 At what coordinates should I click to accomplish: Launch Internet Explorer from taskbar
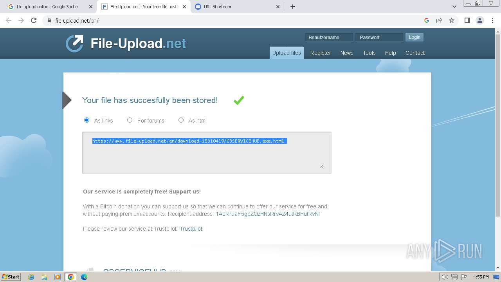click(31, 277)
